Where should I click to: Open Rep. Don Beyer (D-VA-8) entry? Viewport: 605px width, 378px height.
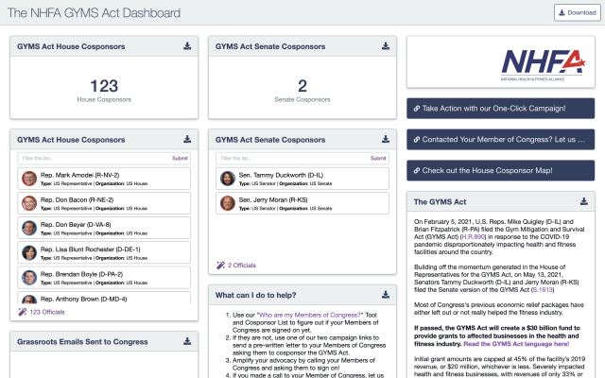click(x=104, y=228)
